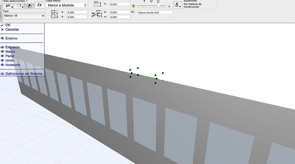The image size is (295, 164).
Task: Click the layer stack icon button
Action: point(29,6)
